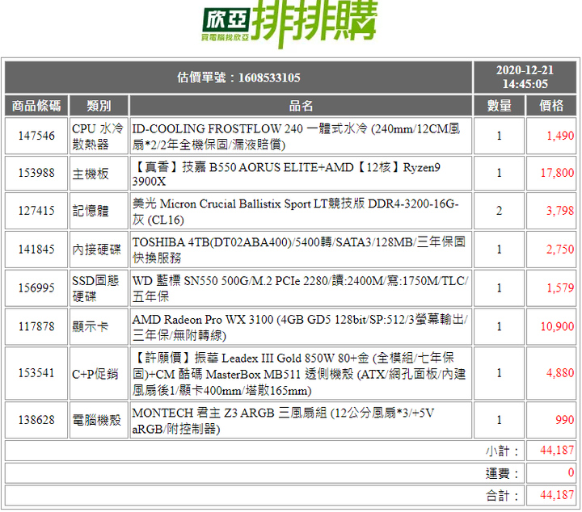Click the 記憶體 category cell

(x=99, y=211)
